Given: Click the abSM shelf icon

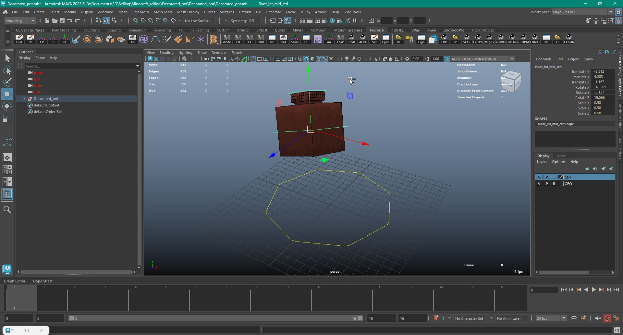Looking at the screenshot, I should [226, 39].
